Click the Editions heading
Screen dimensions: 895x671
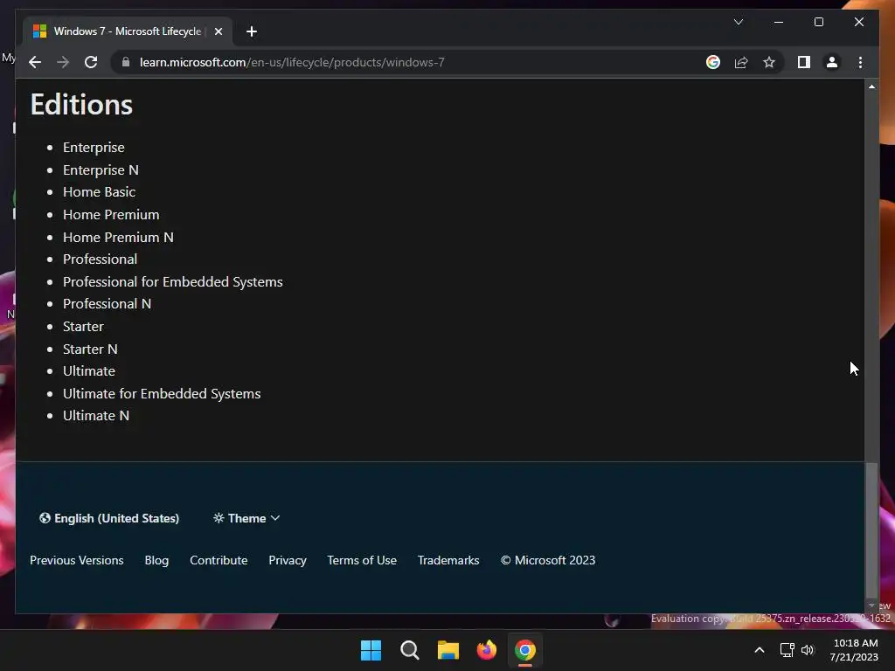coord(81,105)
